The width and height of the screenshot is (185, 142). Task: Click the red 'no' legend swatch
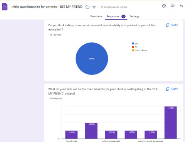pos(133,47)
